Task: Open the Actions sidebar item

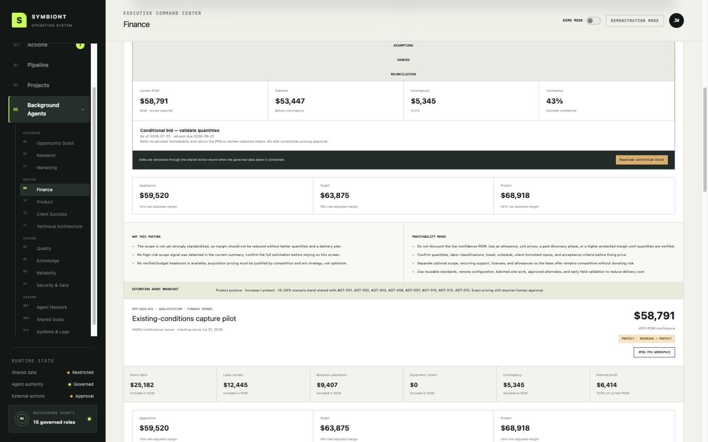Action: [49, 45]
